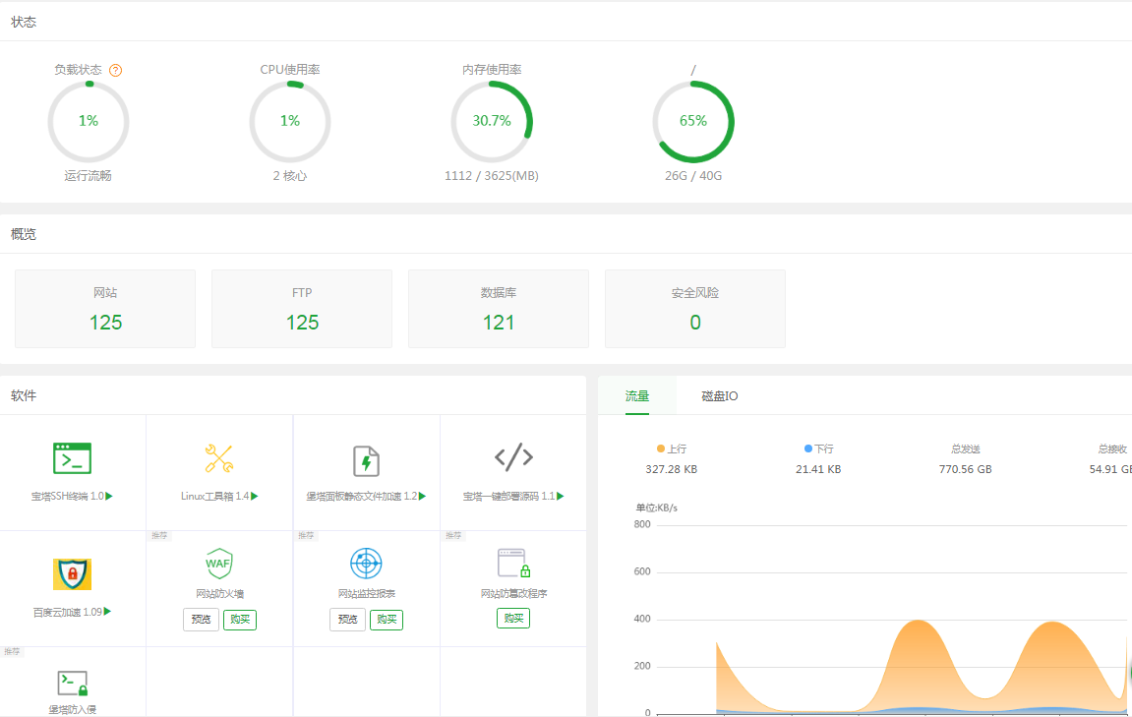The height and width of the screenshot is (717, 1132).
Task: Click the 宝塔一键部署源码 1.1 label
Action: [509, 496]
